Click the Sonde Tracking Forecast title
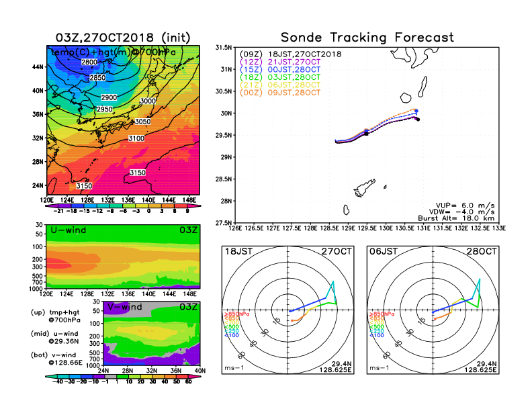Screen dimensions: 532x411 coord(367,38)
